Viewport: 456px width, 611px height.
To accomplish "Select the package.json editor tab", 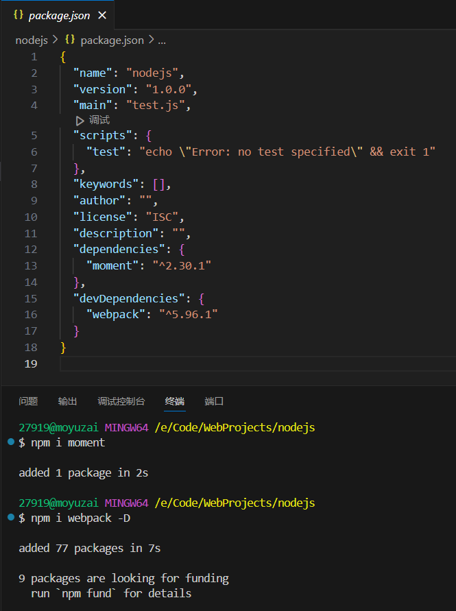I will point(58,15).
